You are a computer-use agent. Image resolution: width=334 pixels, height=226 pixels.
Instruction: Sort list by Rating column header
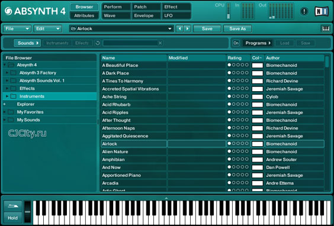[x=238, y=58]
